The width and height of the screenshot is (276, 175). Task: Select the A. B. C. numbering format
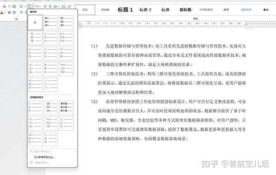tap(51, 69)
